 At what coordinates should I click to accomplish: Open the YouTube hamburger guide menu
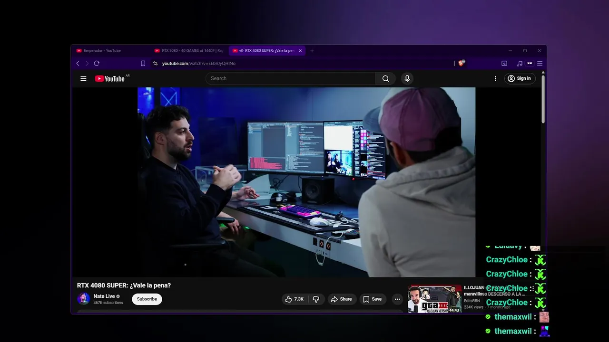pyautogui.click(x=83, y=79)
